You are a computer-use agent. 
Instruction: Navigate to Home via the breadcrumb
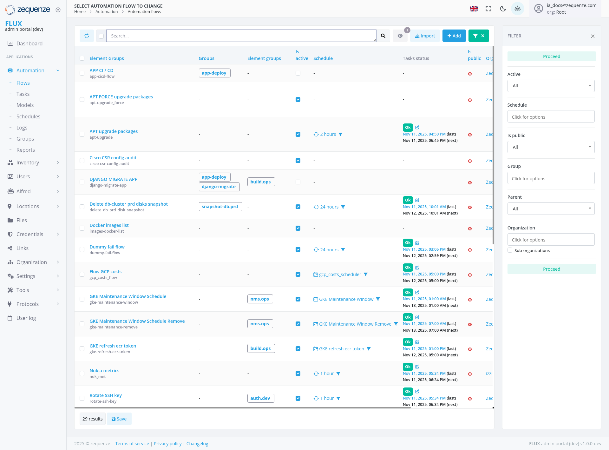(x=80, y=11)
